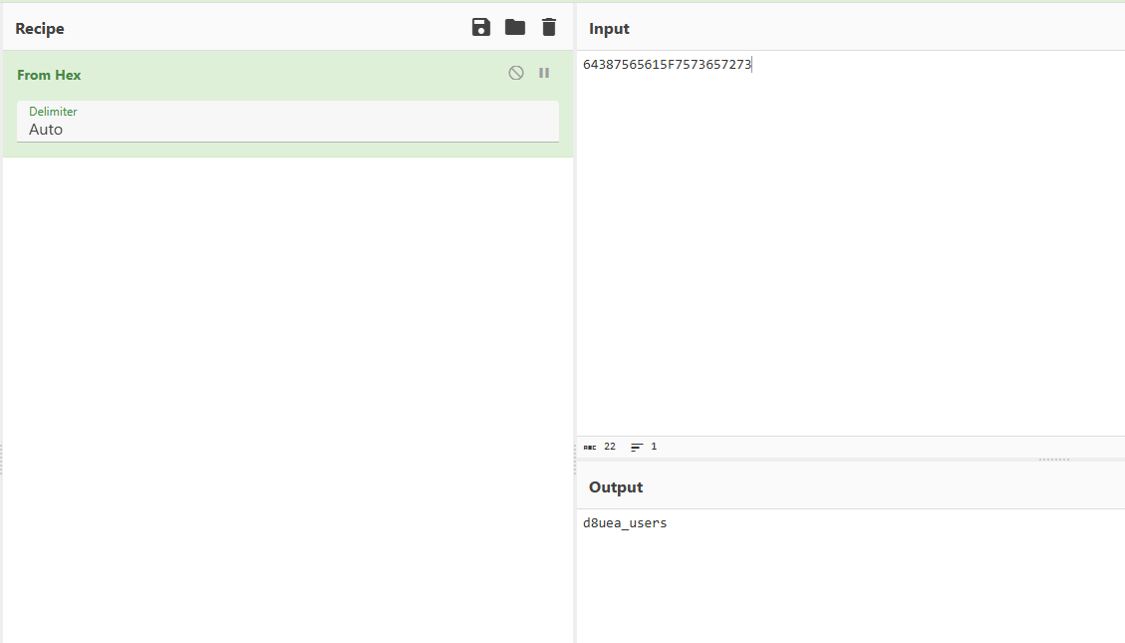Click the Input panel heading

609,29
